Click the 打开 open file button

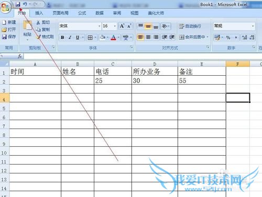coord(9,29)
